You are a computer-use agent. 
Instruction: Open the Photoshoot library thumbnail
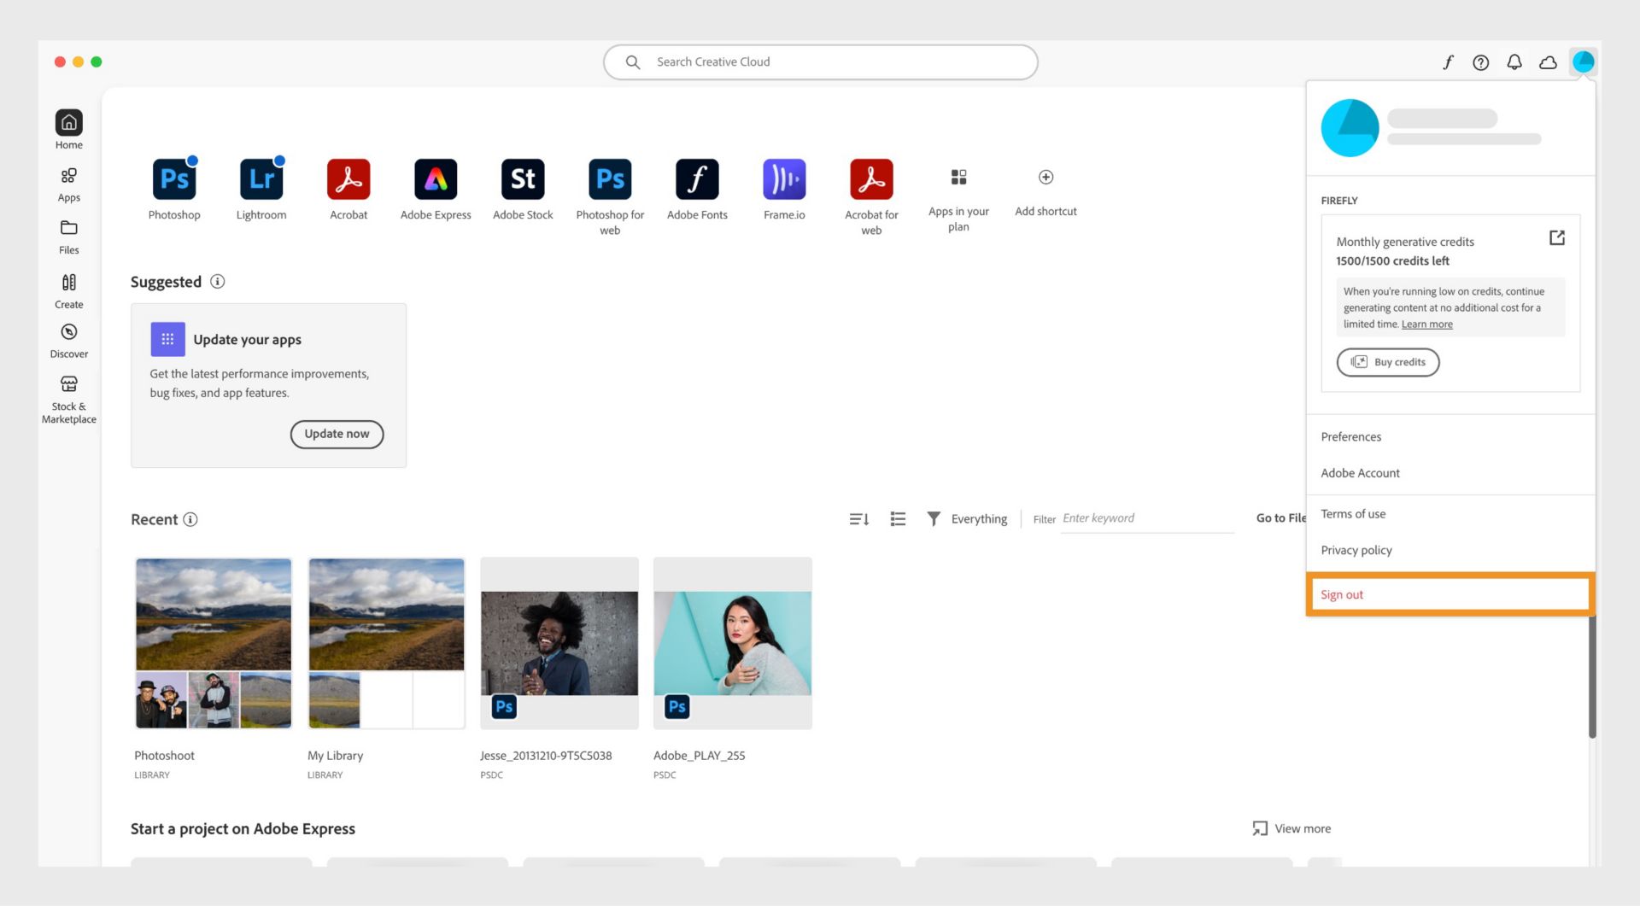coord(213,642)
